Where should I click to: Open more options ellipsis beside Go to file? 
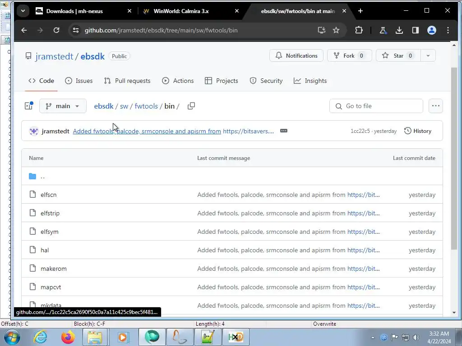tap(436, 106)
